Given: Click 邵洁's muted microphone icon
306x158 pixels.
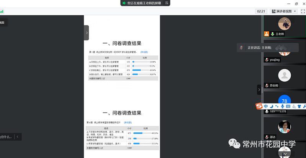Looking at the screenshot, I should [x=267, y=137].
